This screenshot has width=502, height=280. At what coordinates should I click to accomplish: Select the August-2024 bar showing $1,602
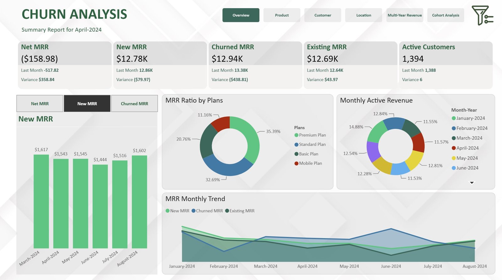(139, 202)
